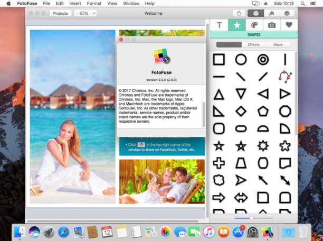The width and height of the screenshot is (323, 241).
Task: Insert the cloud shape
Action: [x=219, y=180]
